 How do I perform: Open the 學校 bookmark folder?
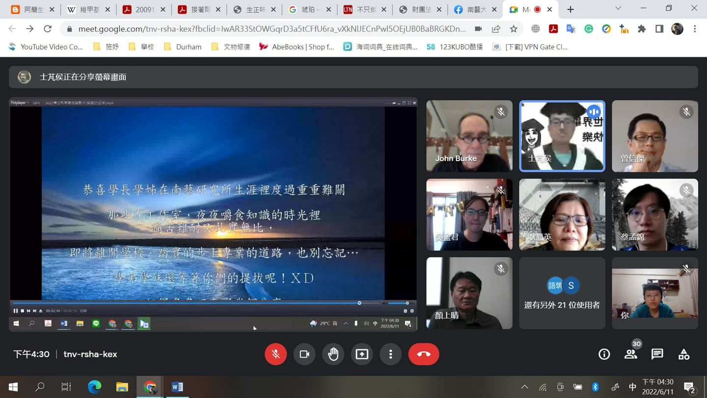click(x=141, y=47)
